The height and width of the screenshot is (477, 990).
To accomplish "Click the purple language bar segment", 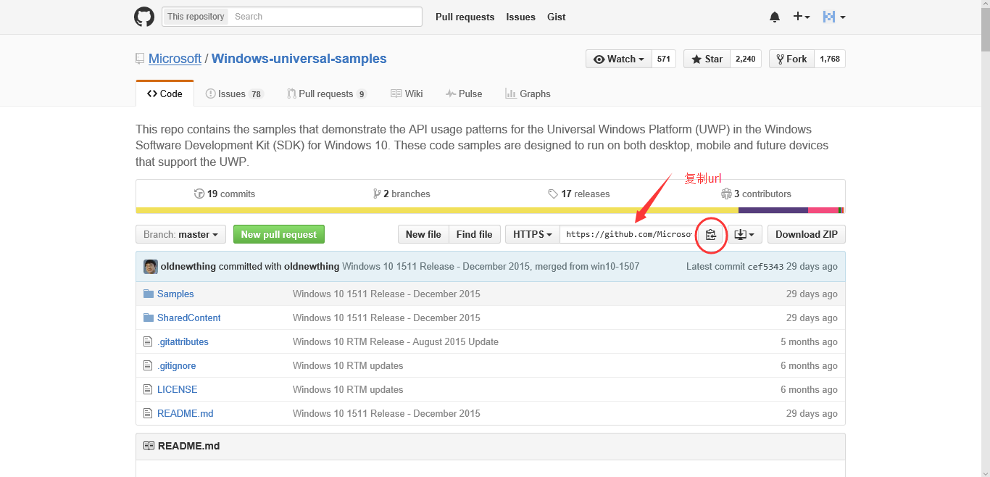I will [773, 210].
